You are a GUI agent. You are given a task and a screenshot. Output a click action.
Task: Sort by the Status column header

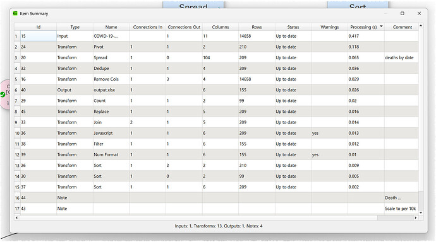tap(293, 27)
